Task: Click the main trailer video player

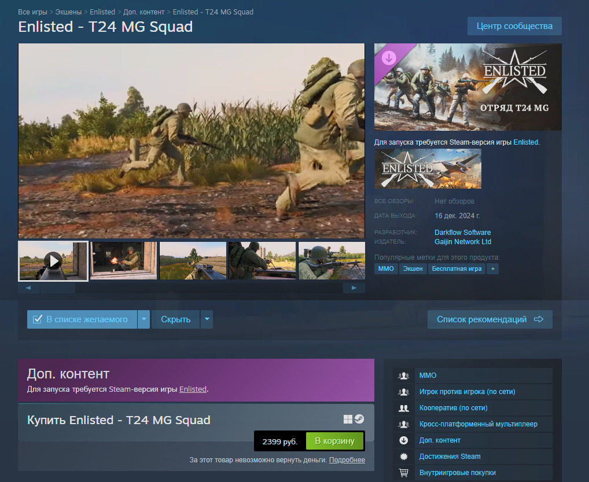Action: pyautogui.click(x=192, y=141)
